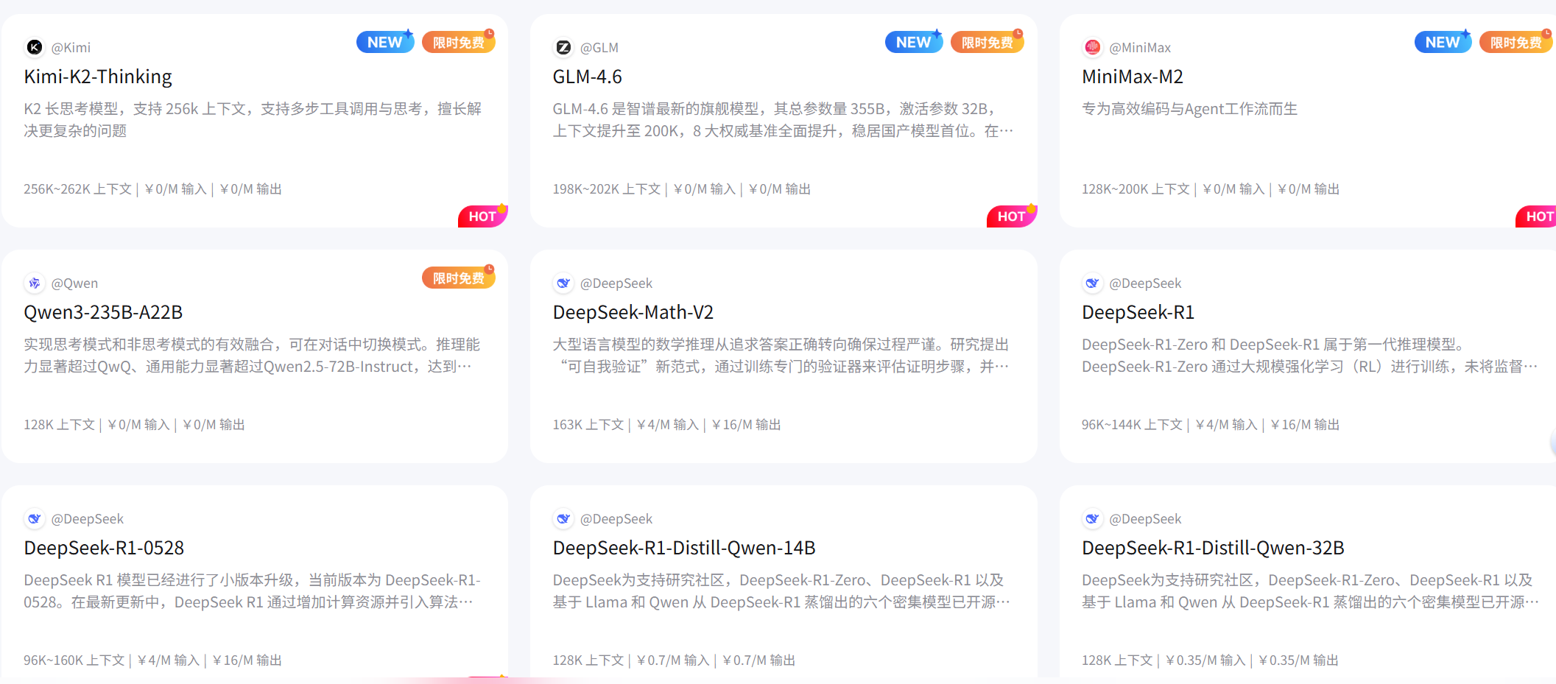The image size is (1556, 684).
Task: Click the ¥0.7/M 输入 pricing line
Action: click(674, 660)
